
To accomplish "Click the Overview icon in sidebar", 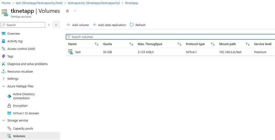I will click(4, 34).
